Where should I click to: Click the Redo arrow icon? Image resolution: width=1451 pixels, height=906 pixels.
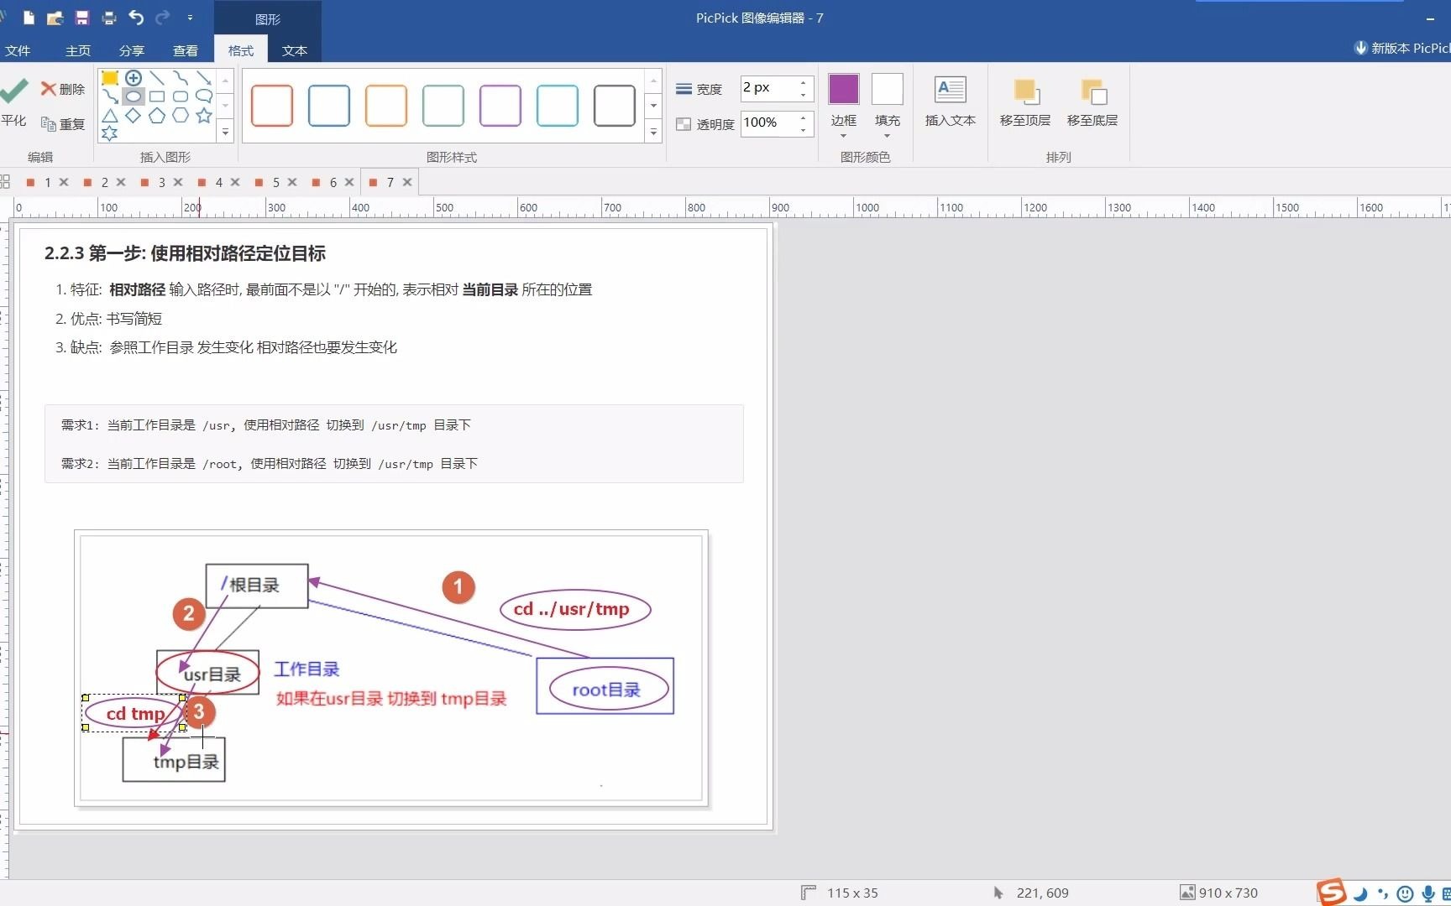(163, 17)
